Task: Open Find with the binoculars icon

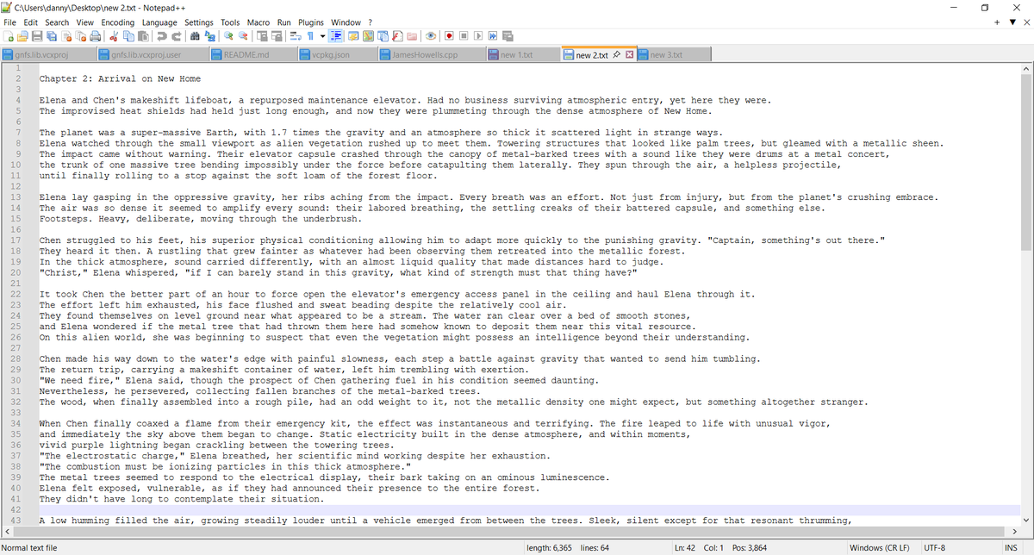Action: (x=195, y=37)
